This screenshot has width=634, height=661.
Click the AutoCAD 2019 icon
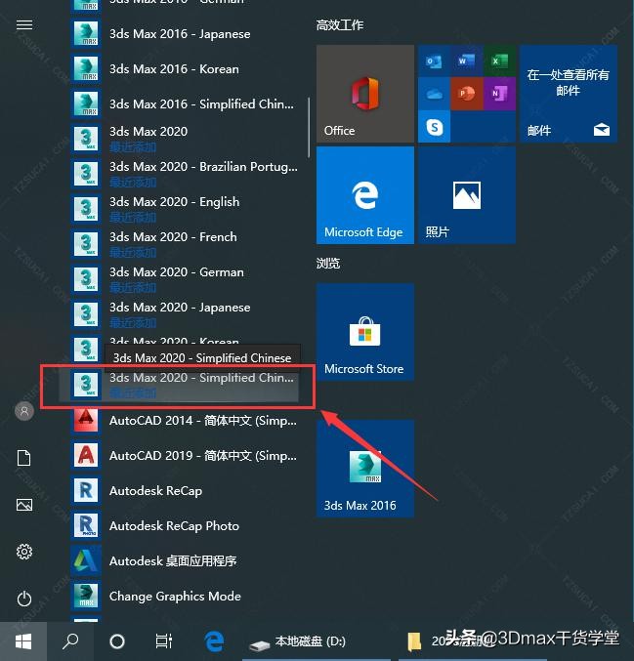pyautogui.click(x=86, y=455)
